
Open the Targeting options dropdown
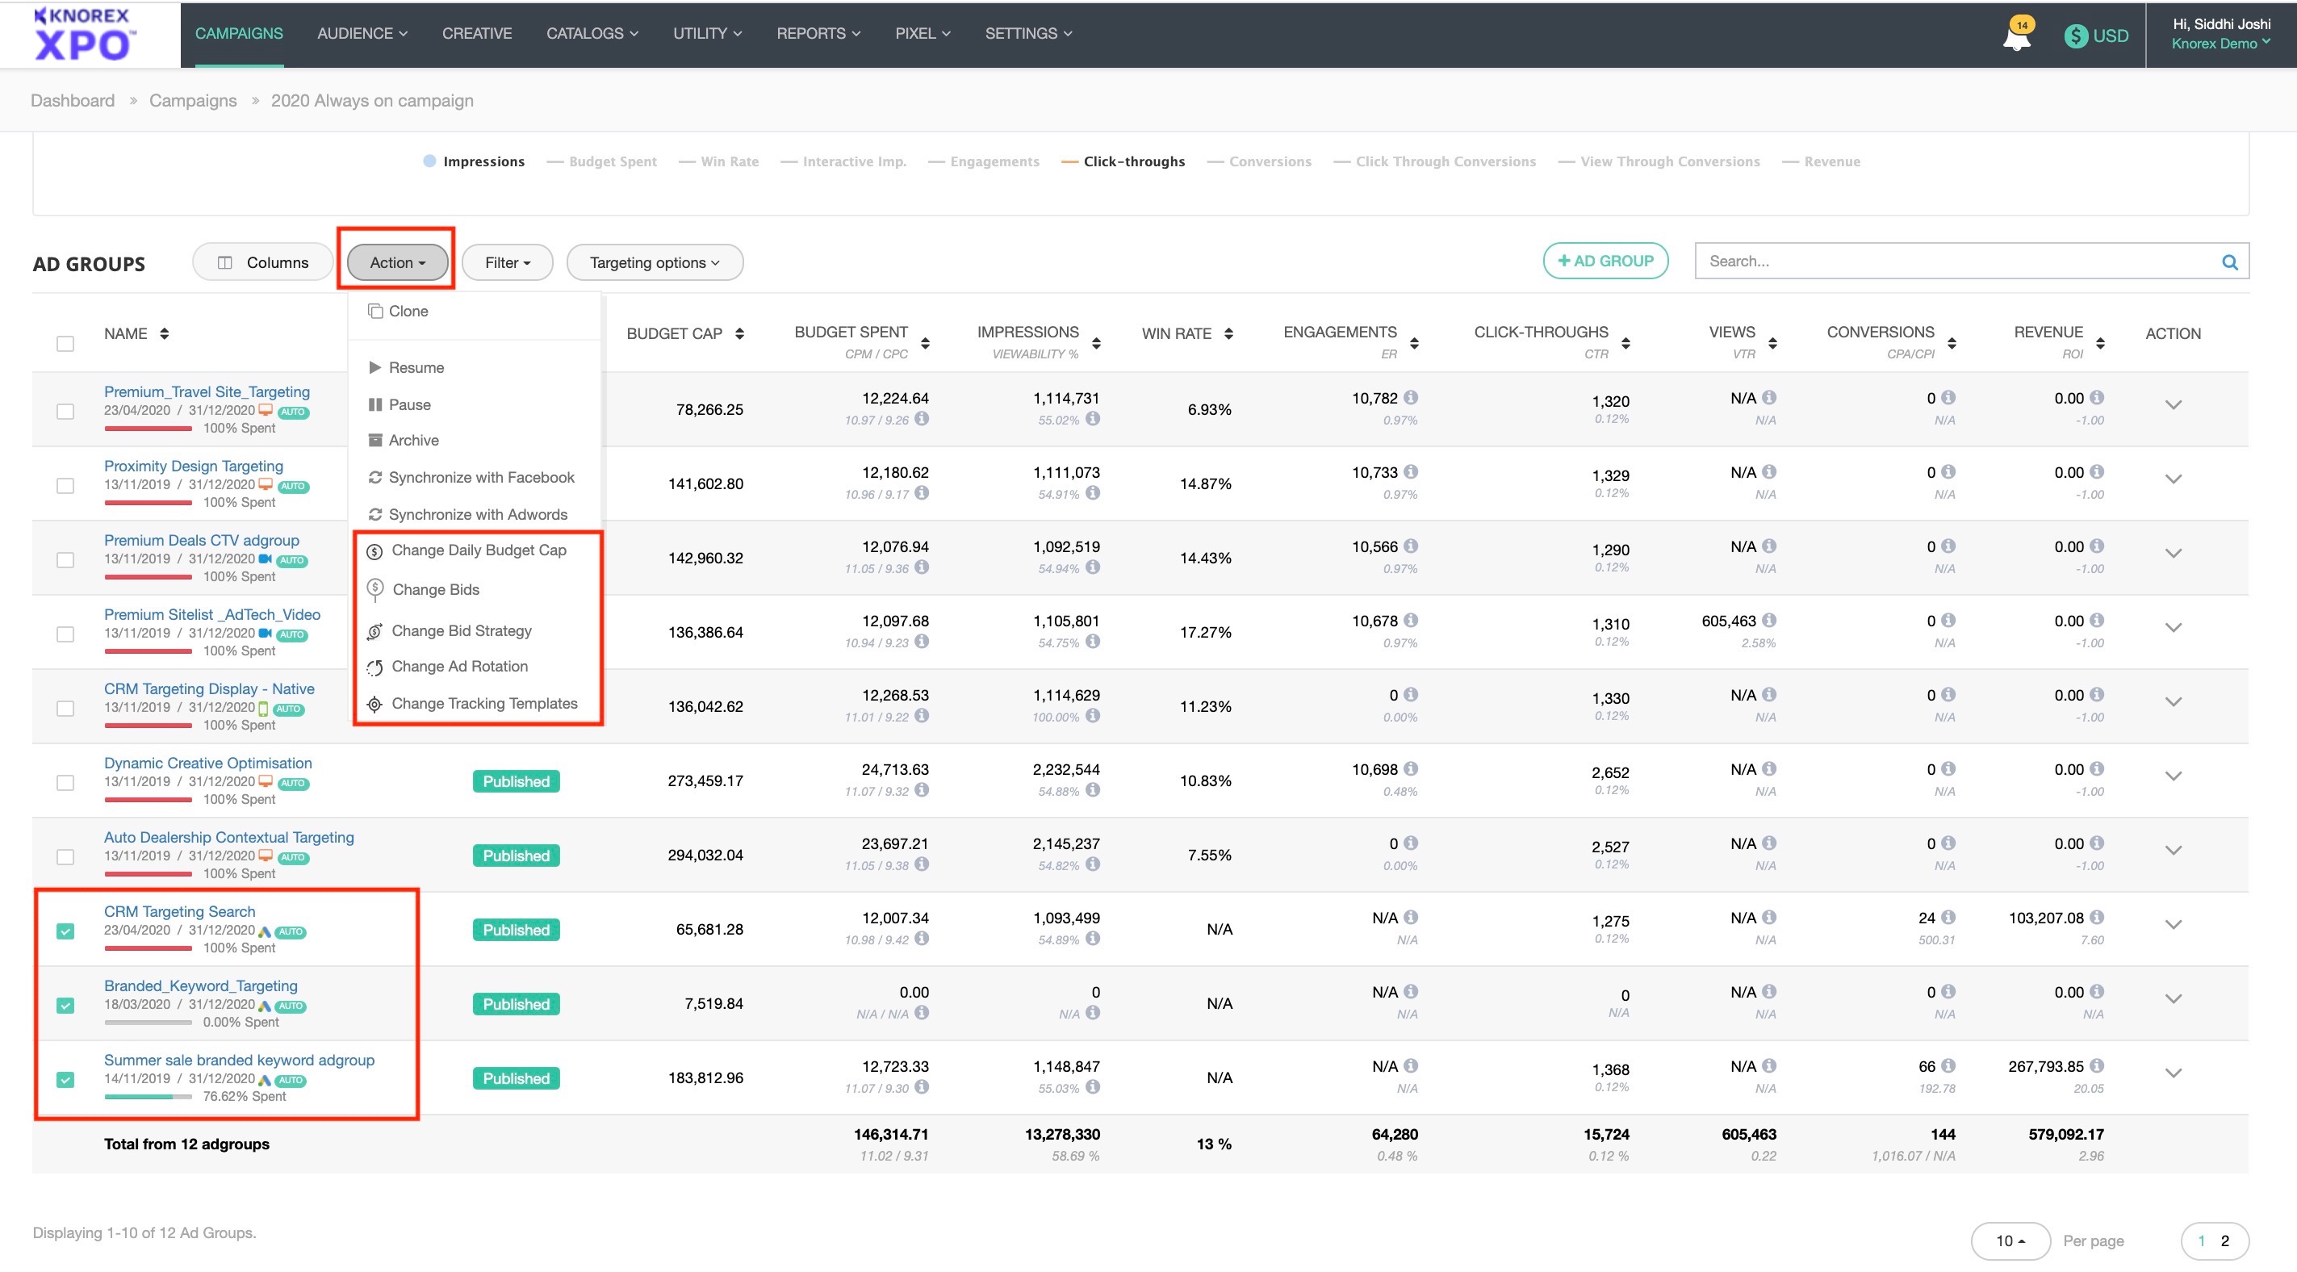[655, 262]
